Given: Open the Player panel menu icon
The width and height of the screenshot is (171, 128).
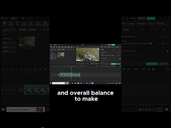Looking at the screenshot, I should 98,47.
